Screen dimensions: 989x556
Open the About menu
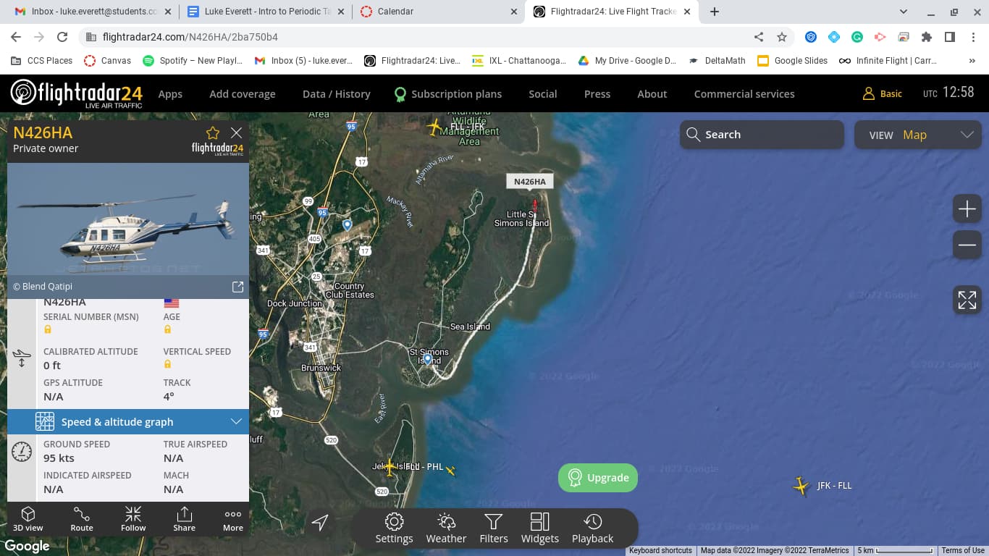(652, 94)
